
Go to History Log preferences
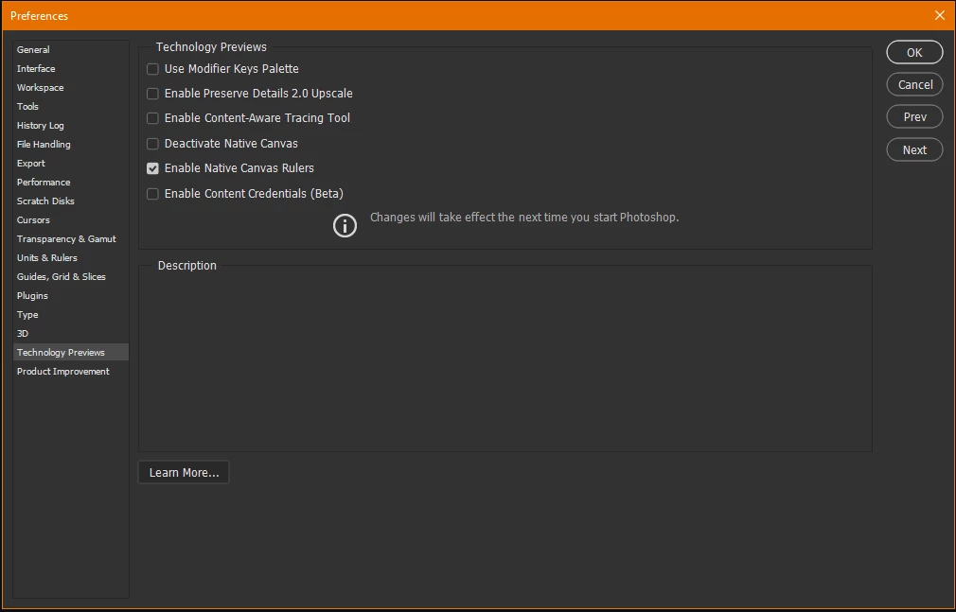coord(71,126)
